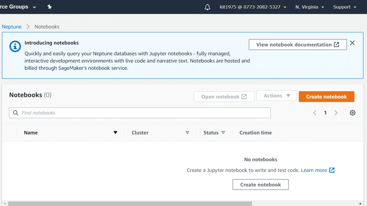This screenshot has width=367, height=206.
Task: Open the Learn more link
Action: tap(318, 170)
